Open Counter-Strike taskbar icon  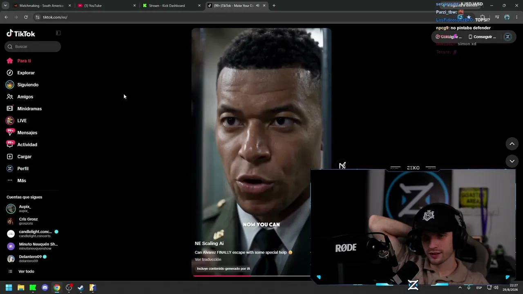point(93,287)
